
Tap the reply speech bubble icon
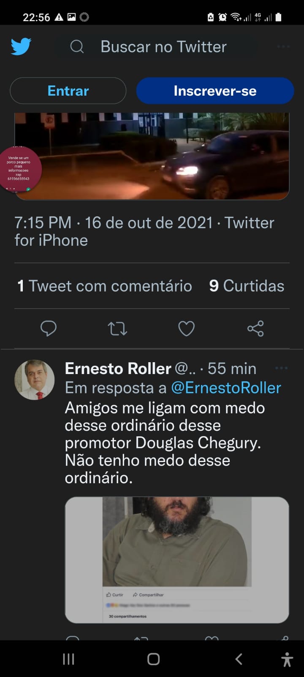click(49, 328)
